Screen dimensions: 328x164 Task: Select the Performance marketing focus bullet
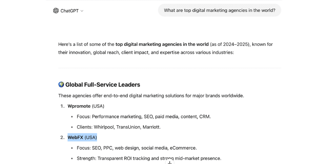click(144, 116)
